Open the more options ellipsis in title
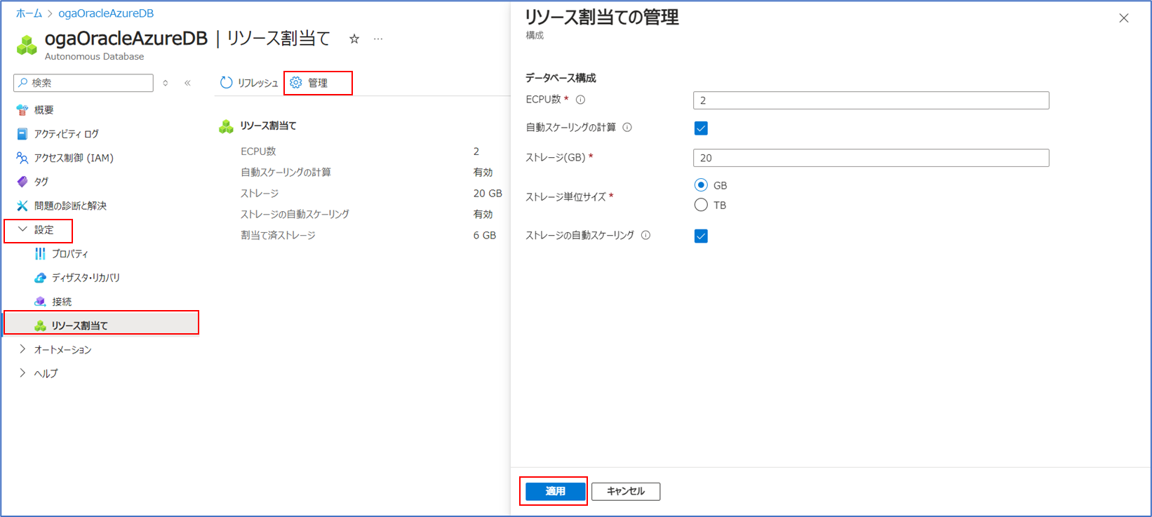1152x517 pixels. pos(378,39)
